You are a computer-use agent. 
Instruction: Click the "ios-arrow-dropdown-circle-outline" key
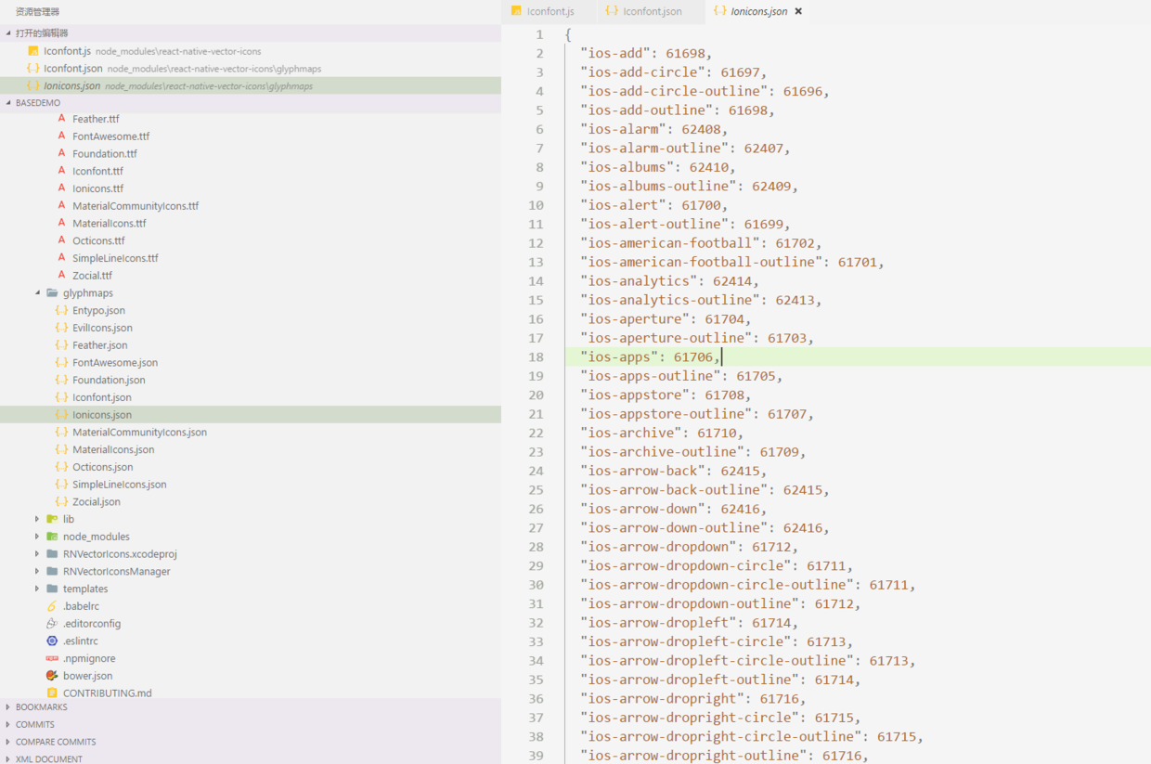click(x=717, y=585)
